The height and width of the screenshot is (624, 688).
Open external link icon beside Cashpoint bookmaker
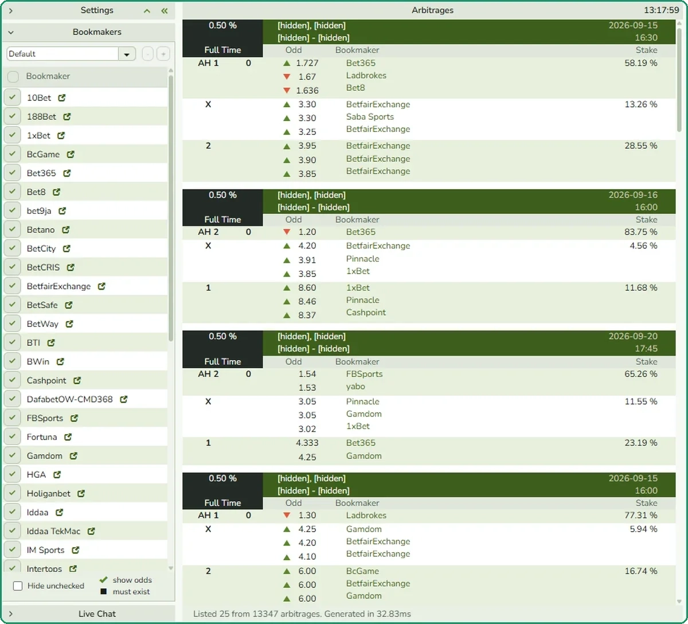tap(77, 380)
